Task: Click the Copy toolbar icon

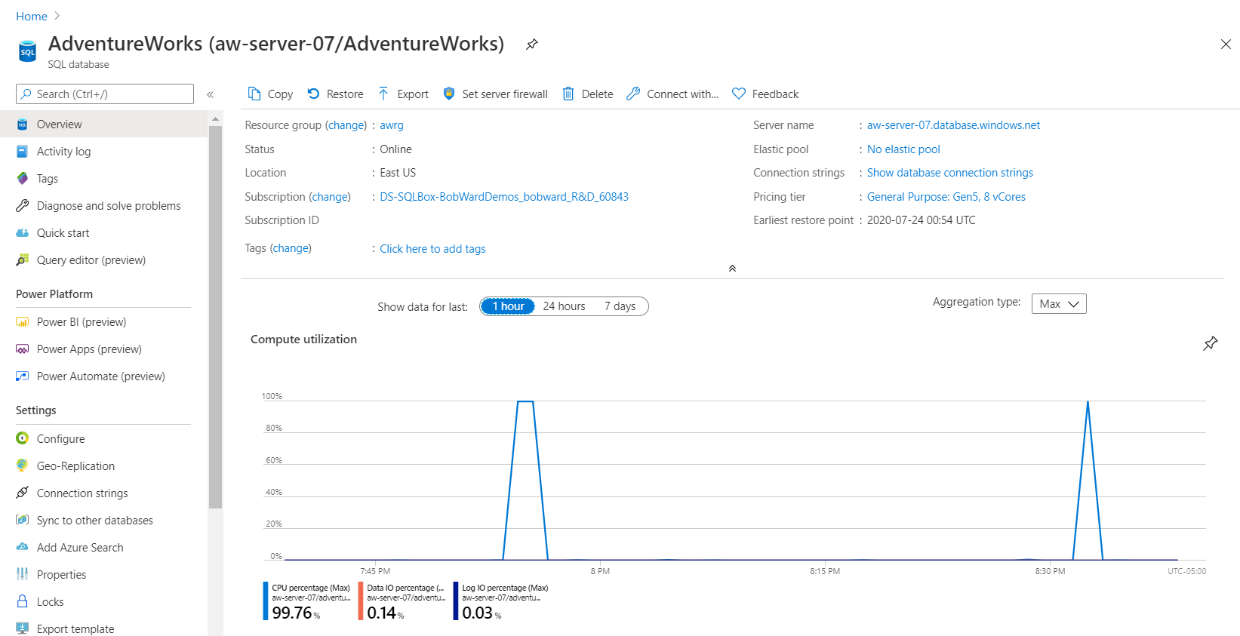Action: tap(254, 94)
